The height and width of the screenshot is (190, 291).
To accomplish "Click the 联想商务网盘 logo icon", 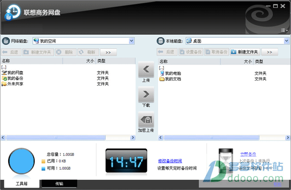I will pyautogui.click(x=12, y=13).
